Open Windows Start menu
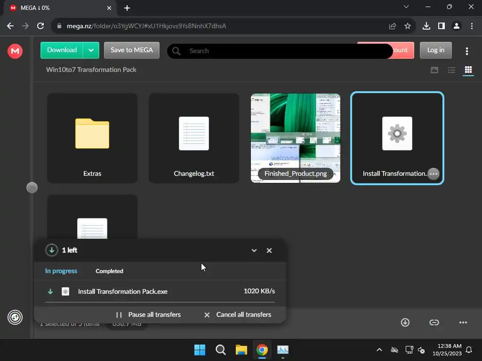 [200, 350]
